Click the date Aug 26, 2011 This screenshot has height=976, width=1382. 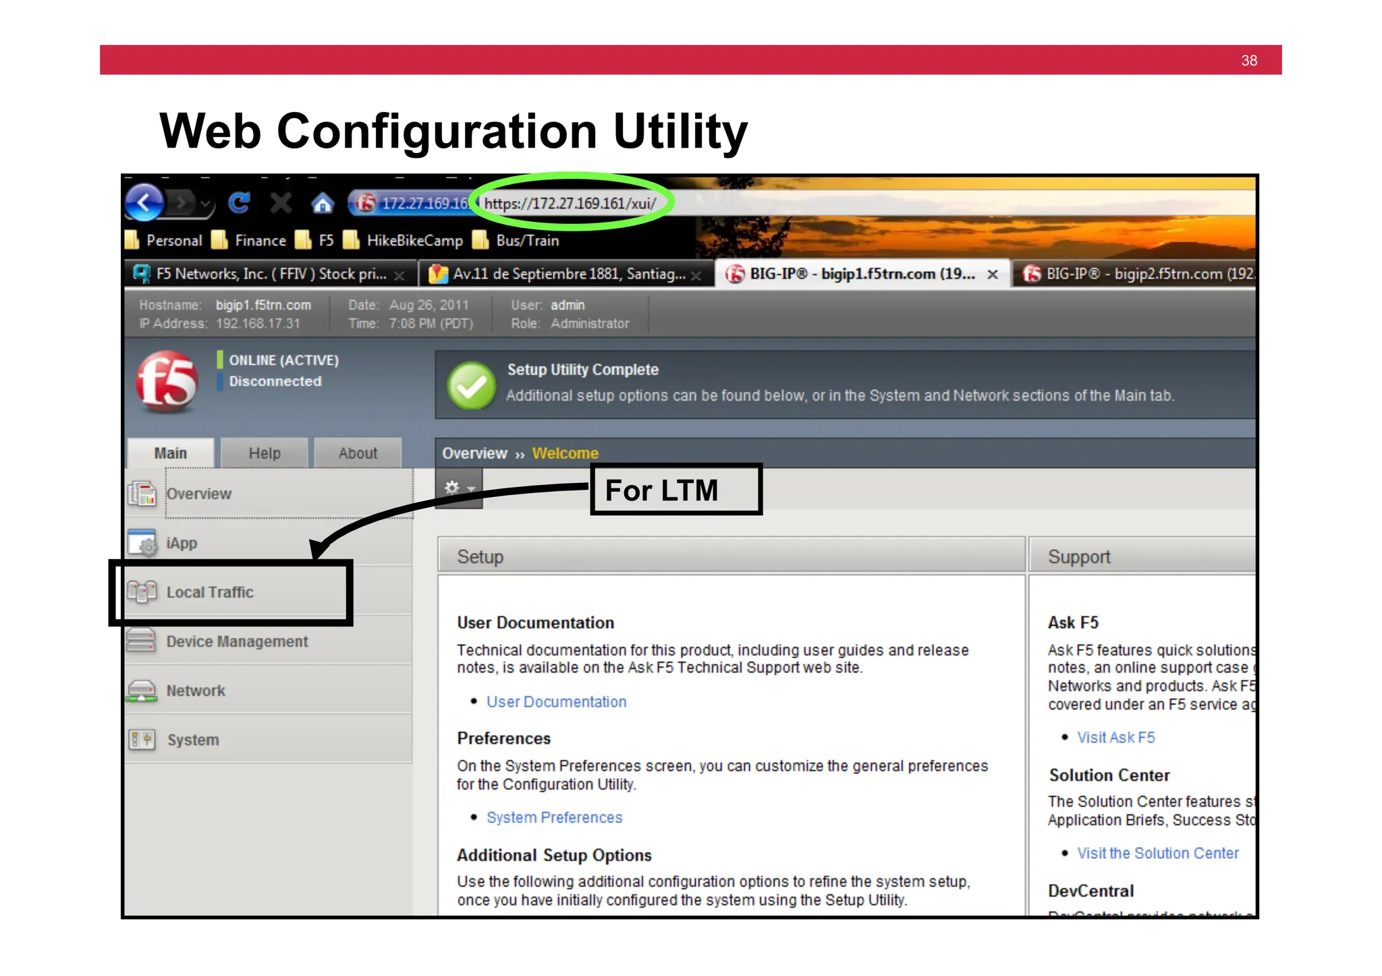click(x=429, y=305)
